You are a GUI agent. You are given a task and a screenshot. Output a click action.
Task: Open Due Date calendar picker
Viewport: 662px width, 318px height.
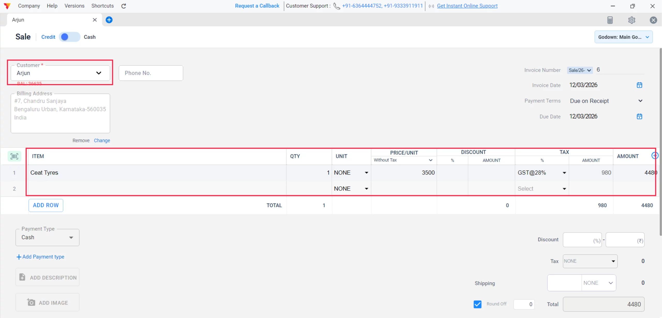tap(639, 116)
